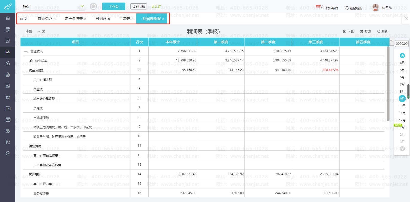Open the chart reports sidebar icon
This screenshot has height=202, width=410.
[x=8, y=52]
